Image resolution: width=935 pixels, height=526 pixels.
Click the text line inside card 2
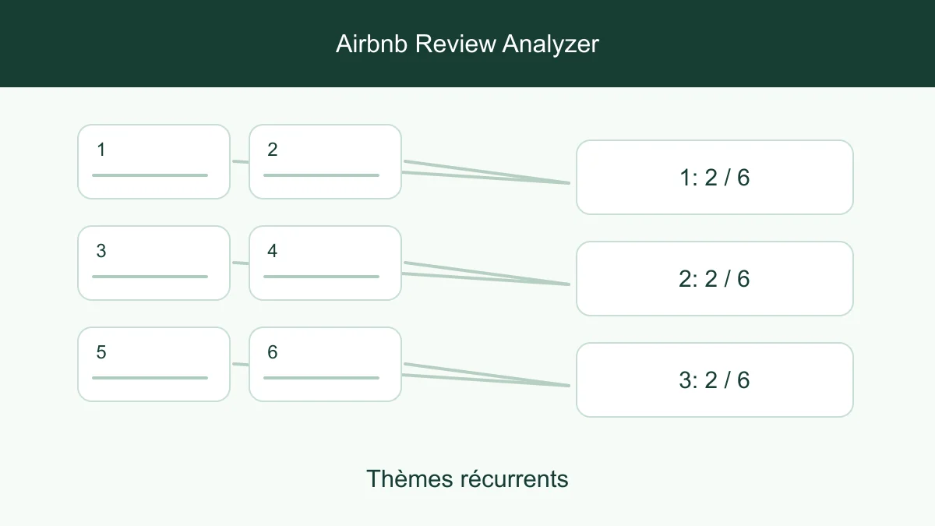click(x=321, y=175)
